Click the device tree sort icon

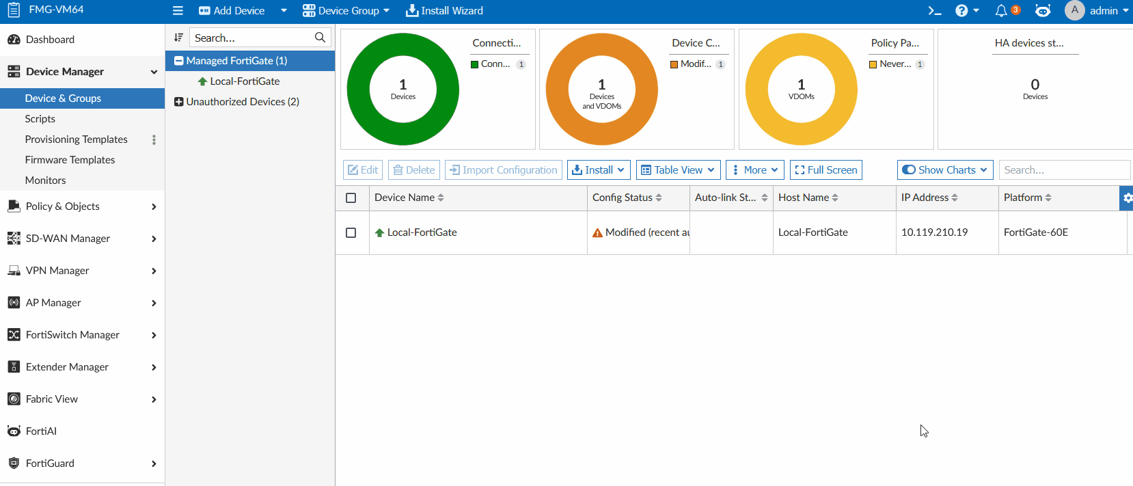[178, 38]
